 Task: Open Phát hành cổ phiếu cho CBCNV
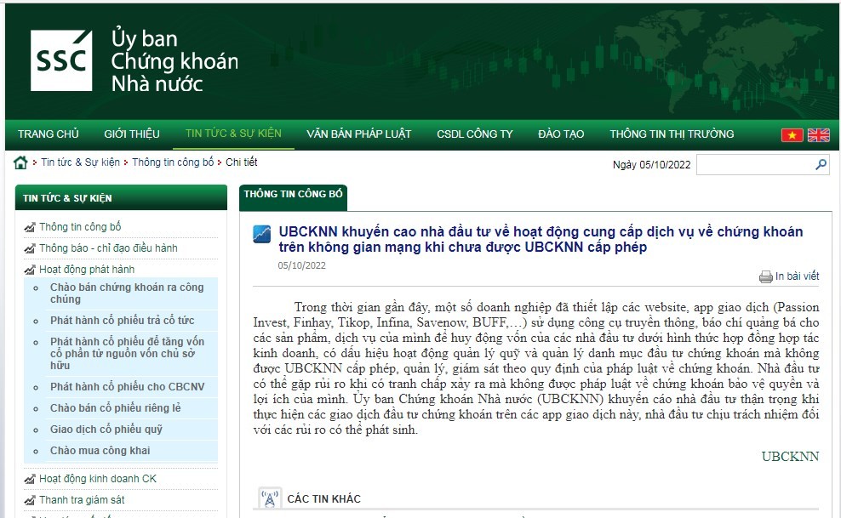tap(127, 387)
